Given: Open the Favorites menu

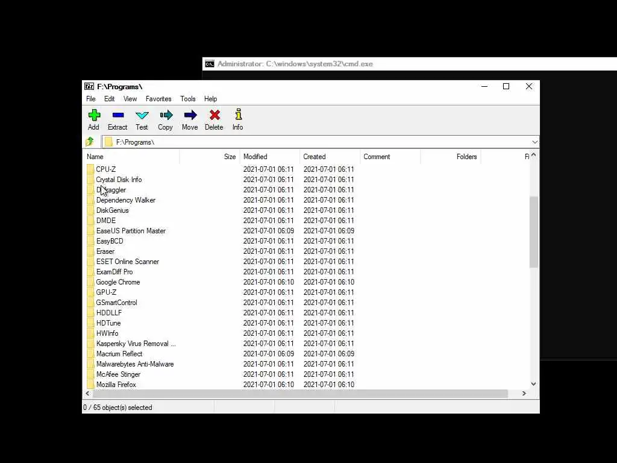Looking at the screenshot, I should 158,99.
